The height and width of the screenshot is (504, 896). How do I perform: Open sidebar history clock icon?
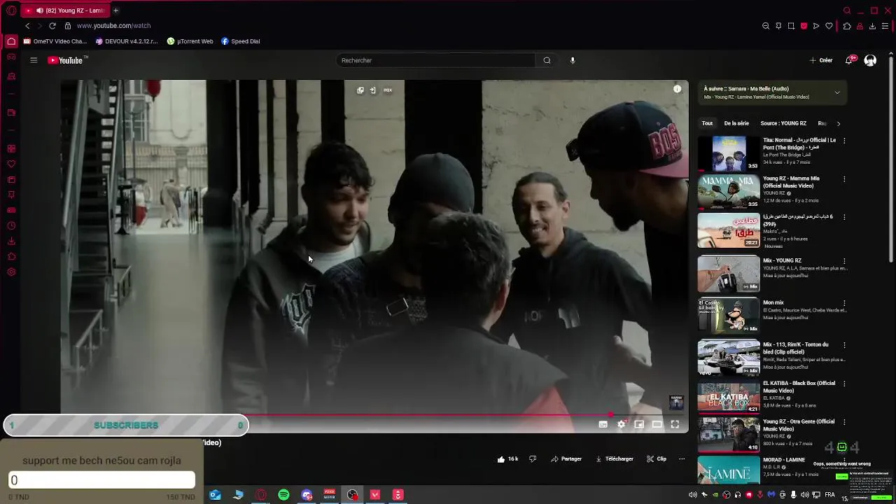tap(11, 225)
